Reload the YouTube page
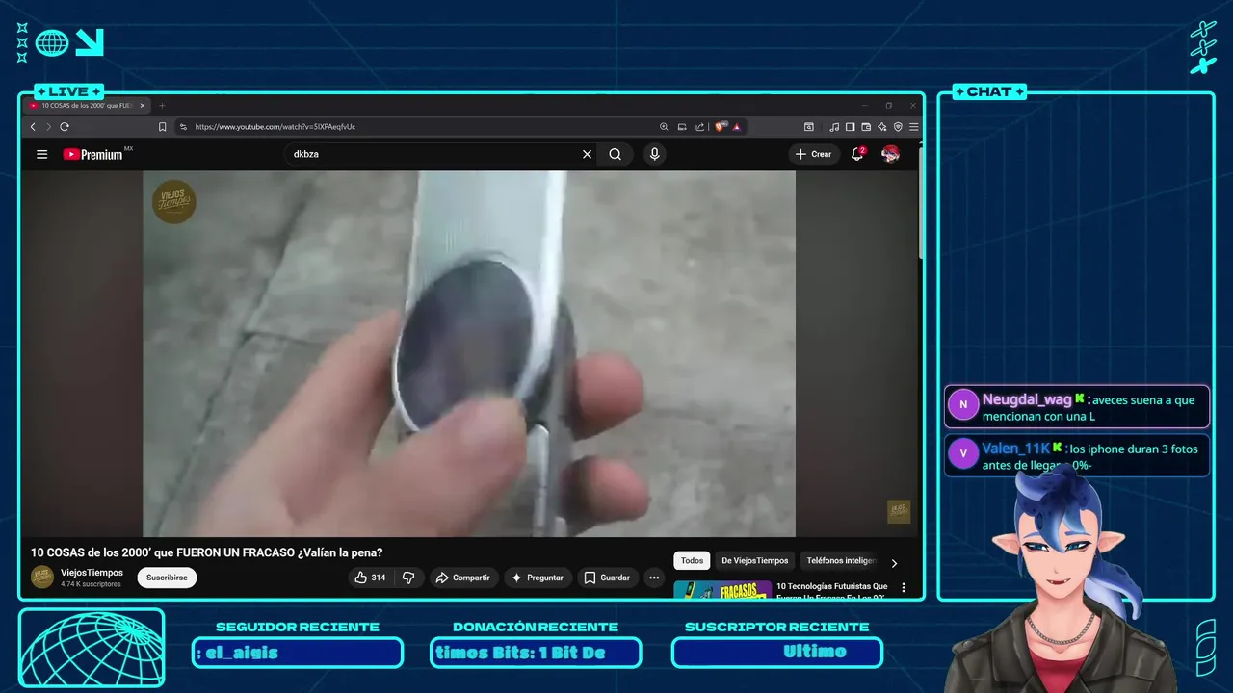This screenshot has height=693, width=1233. click(x=65, y=127)
